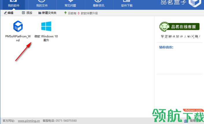Switch to the 我的文件 tab
The width and height of the screenshot is (204, 124).
coord(42,5)
